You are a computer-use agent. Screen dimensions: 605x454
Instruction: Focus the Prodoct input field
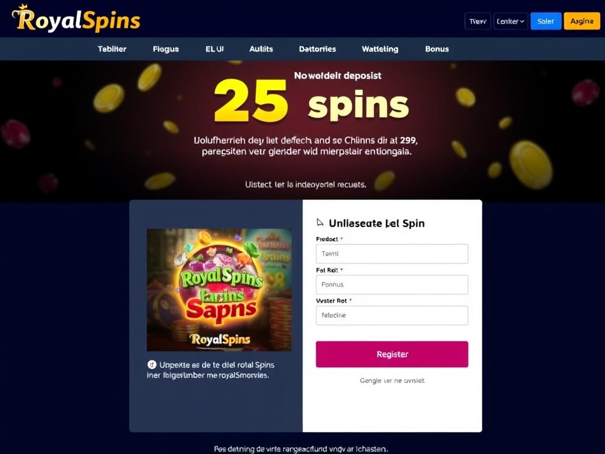click(x=392, y=254)
